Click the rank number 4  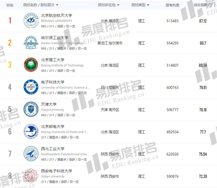pos(10,87)
